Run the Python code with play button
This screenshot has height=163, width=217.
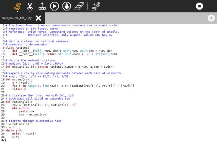pyautogui.click(x=54, y=6)
